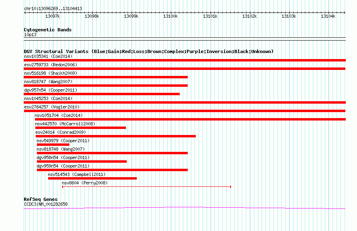
Task: Open variant nsv442570 (McCarroll2008) label
Action: [x=65, y=124]
